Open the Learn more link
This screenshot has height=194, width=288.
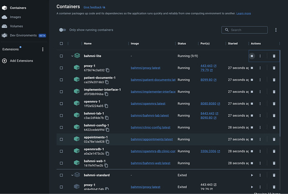point(244,13)
